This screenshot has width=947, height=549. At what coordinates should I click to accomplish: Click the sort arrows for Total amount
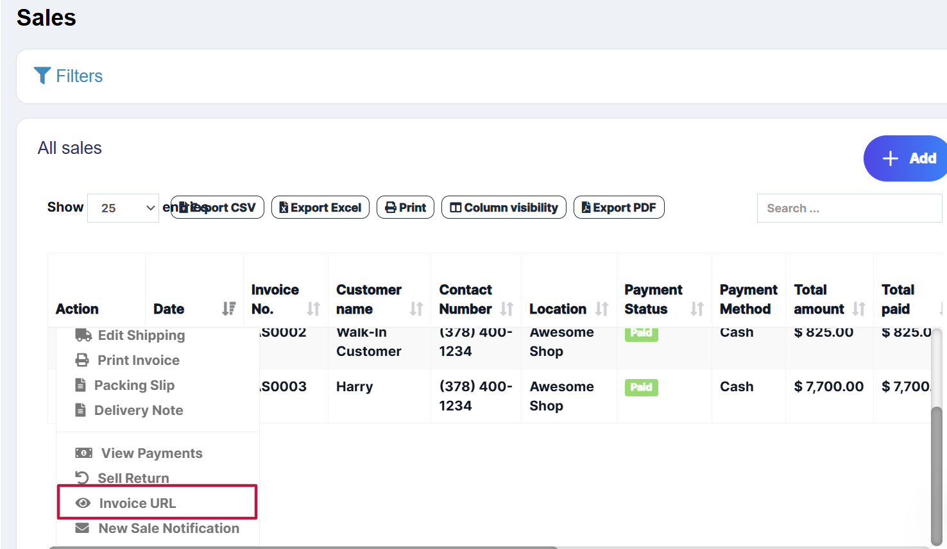coord(858,309)
